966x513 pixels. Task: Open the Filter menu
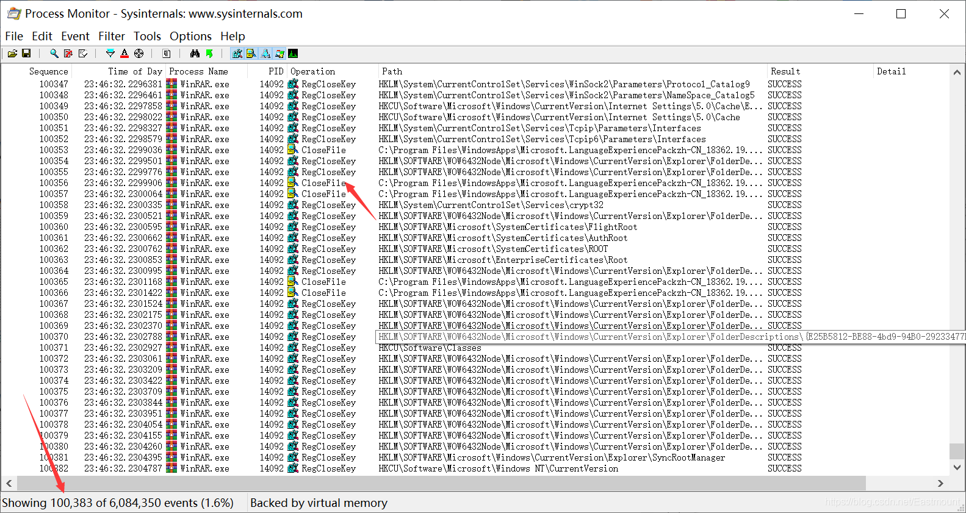click(112, 36)
